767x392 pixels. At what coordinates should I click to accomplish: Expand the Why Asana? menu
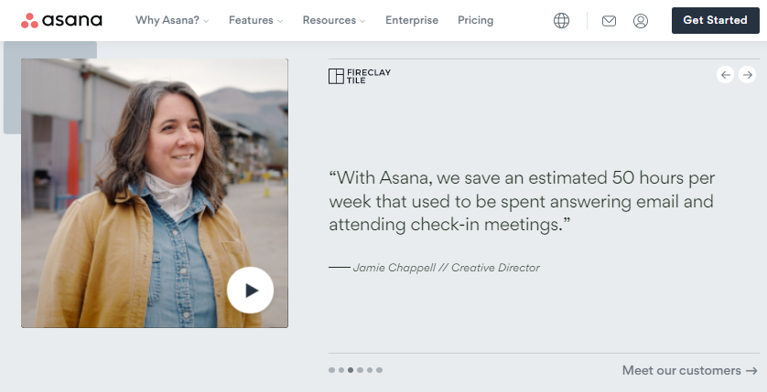[x=172, y=20]
